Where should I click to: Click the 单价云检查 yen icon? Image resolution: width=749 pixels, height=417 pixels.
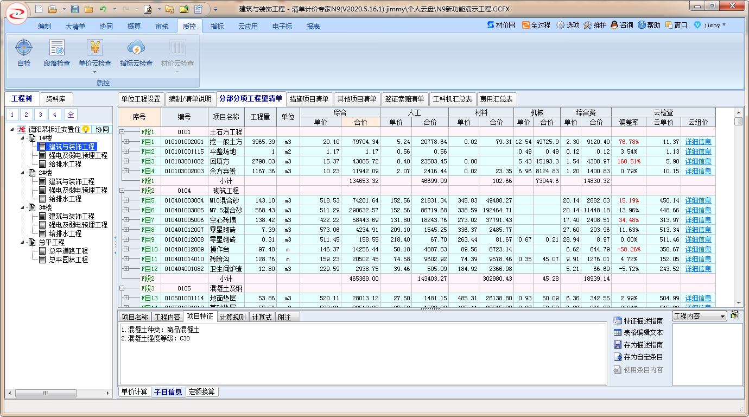click(x=95, y=48)
